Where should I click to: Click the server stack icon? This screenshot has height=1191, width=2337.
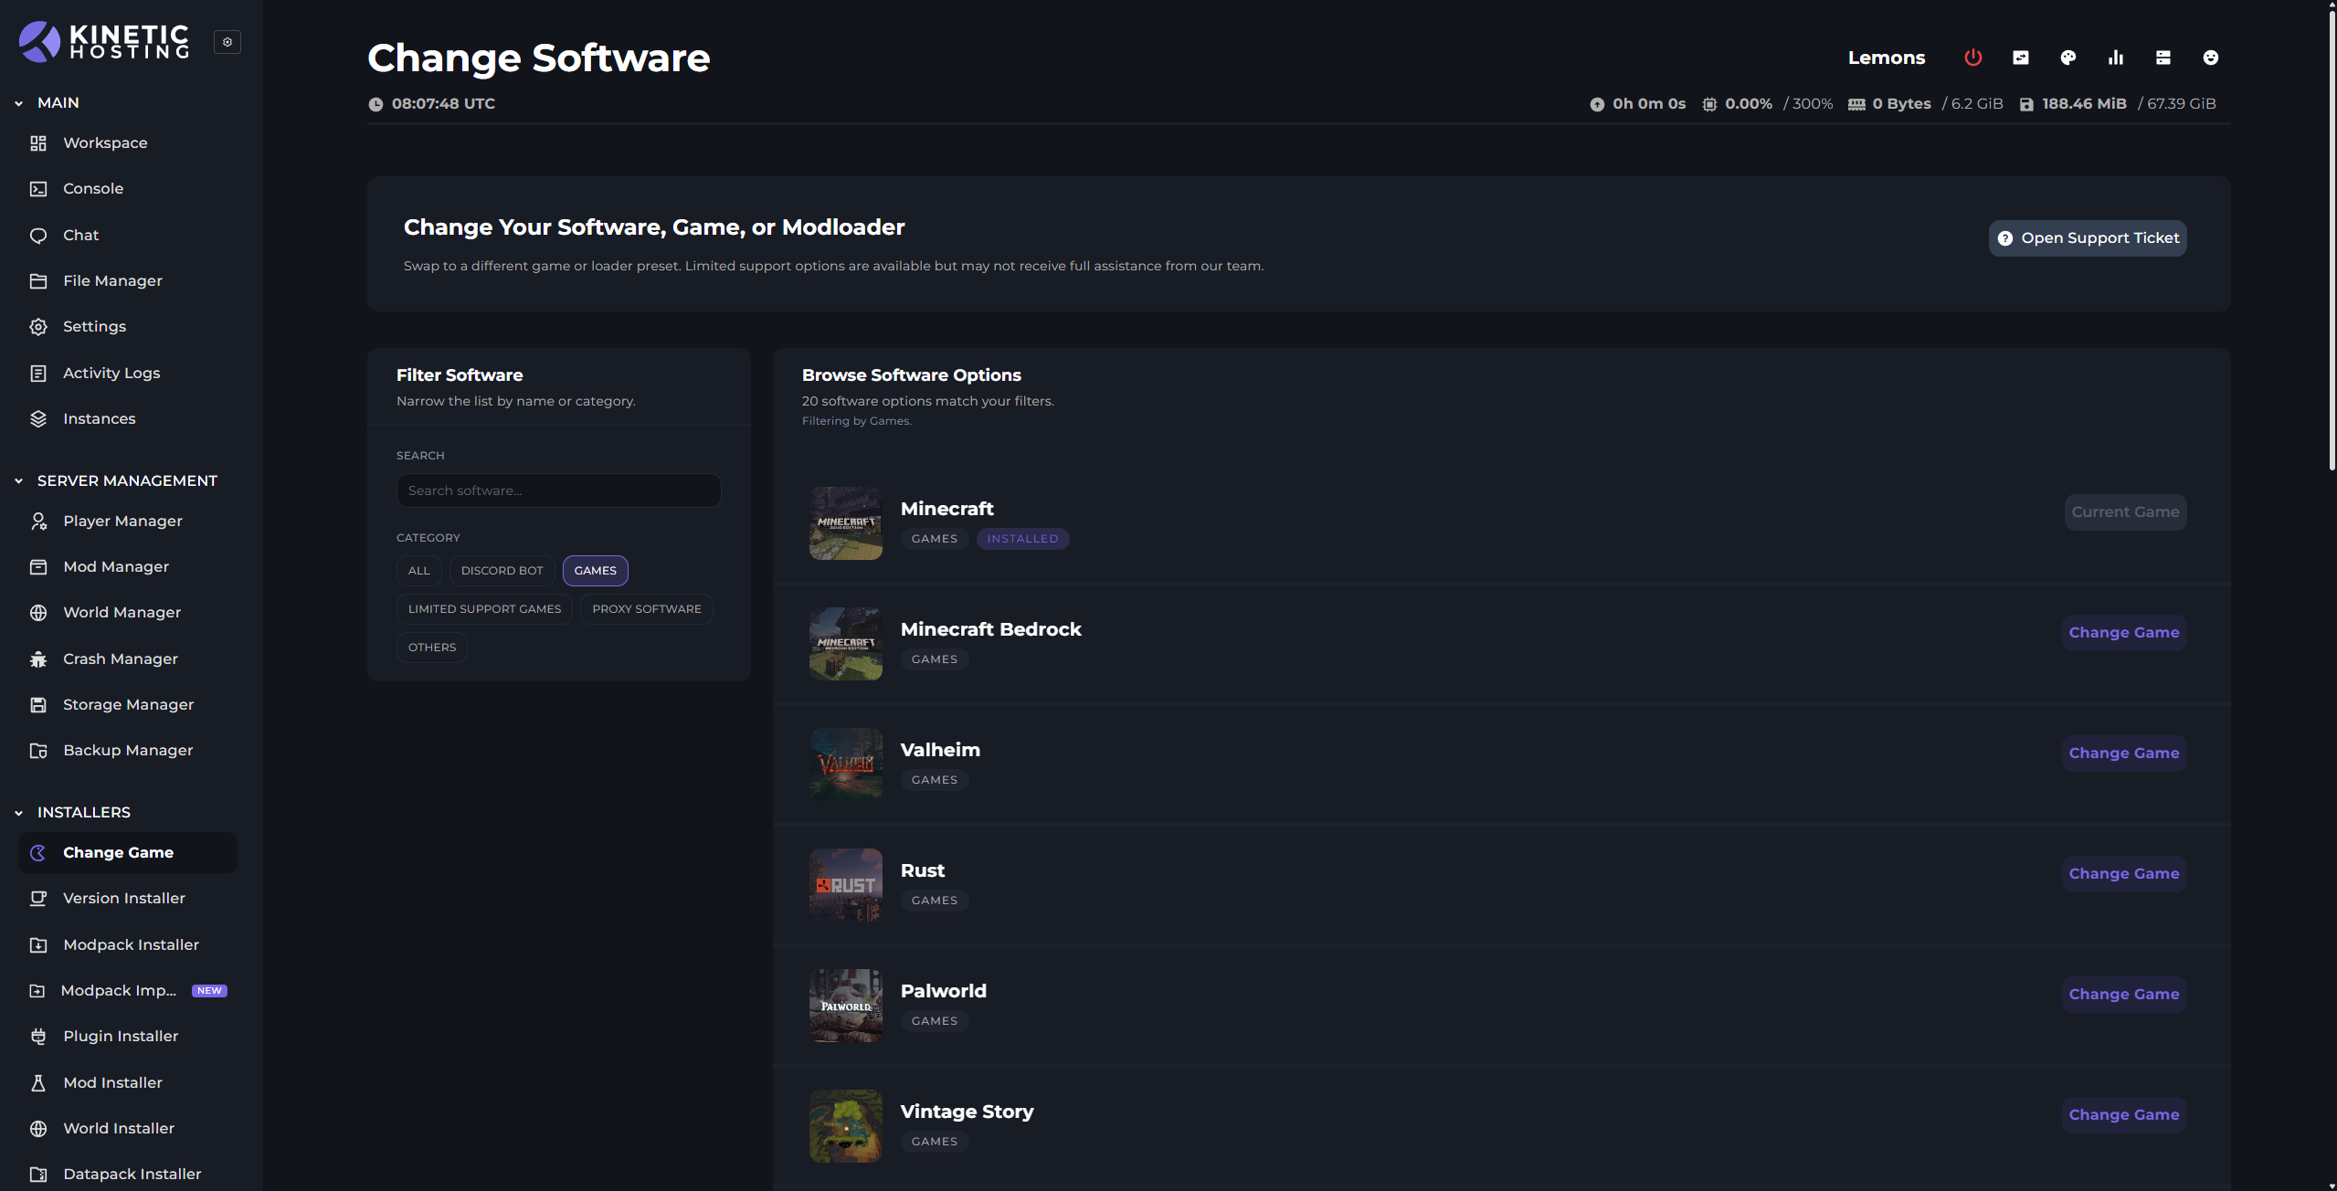(x=2163, y=58)
